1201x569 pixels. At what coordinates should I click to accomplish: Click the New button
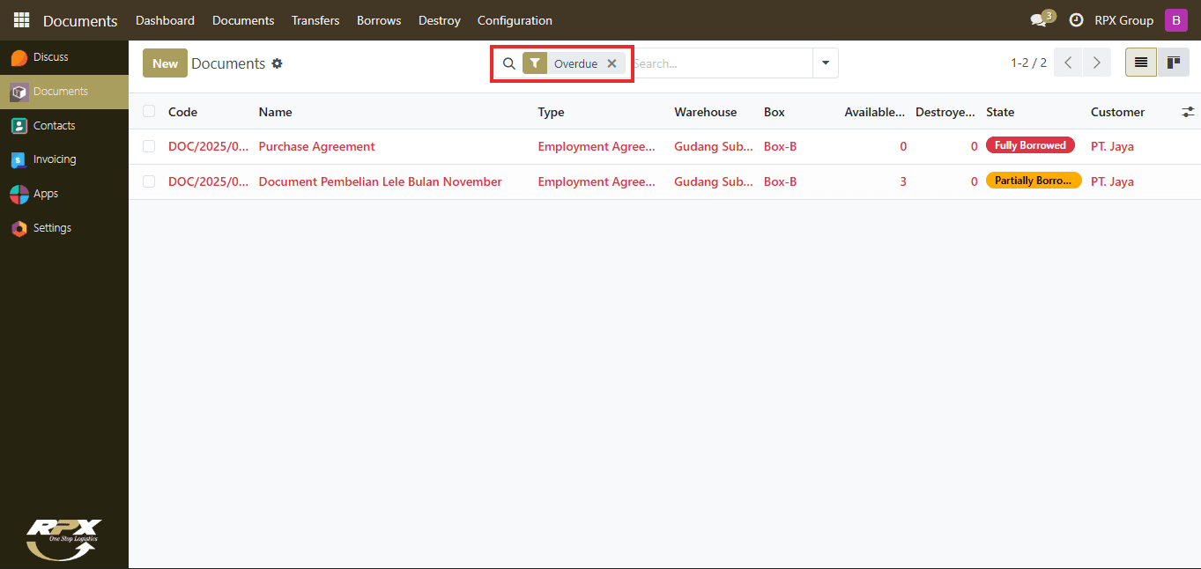point(165,63)
